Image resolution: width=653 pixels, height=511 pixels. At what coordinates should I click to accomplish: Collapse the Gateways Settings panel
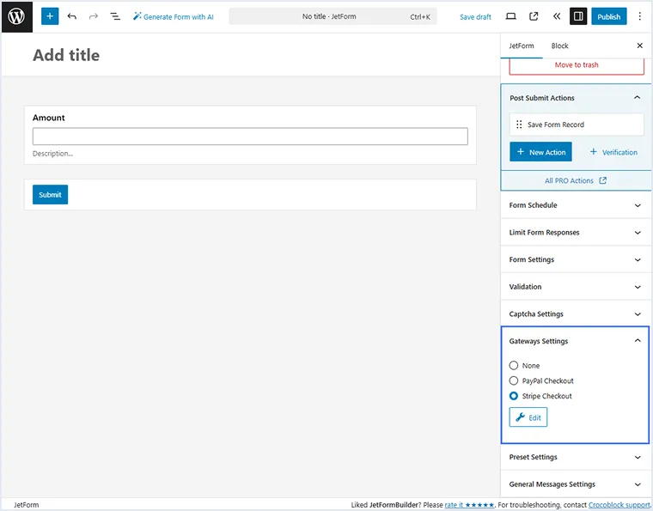(x=637, y=341)
